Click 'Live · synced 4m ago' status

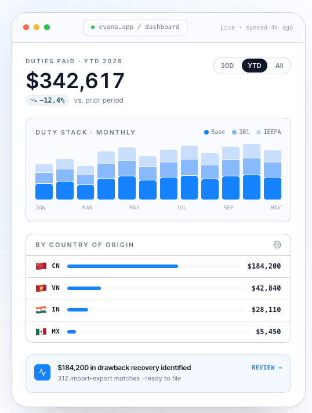click(x=256, y=27)
